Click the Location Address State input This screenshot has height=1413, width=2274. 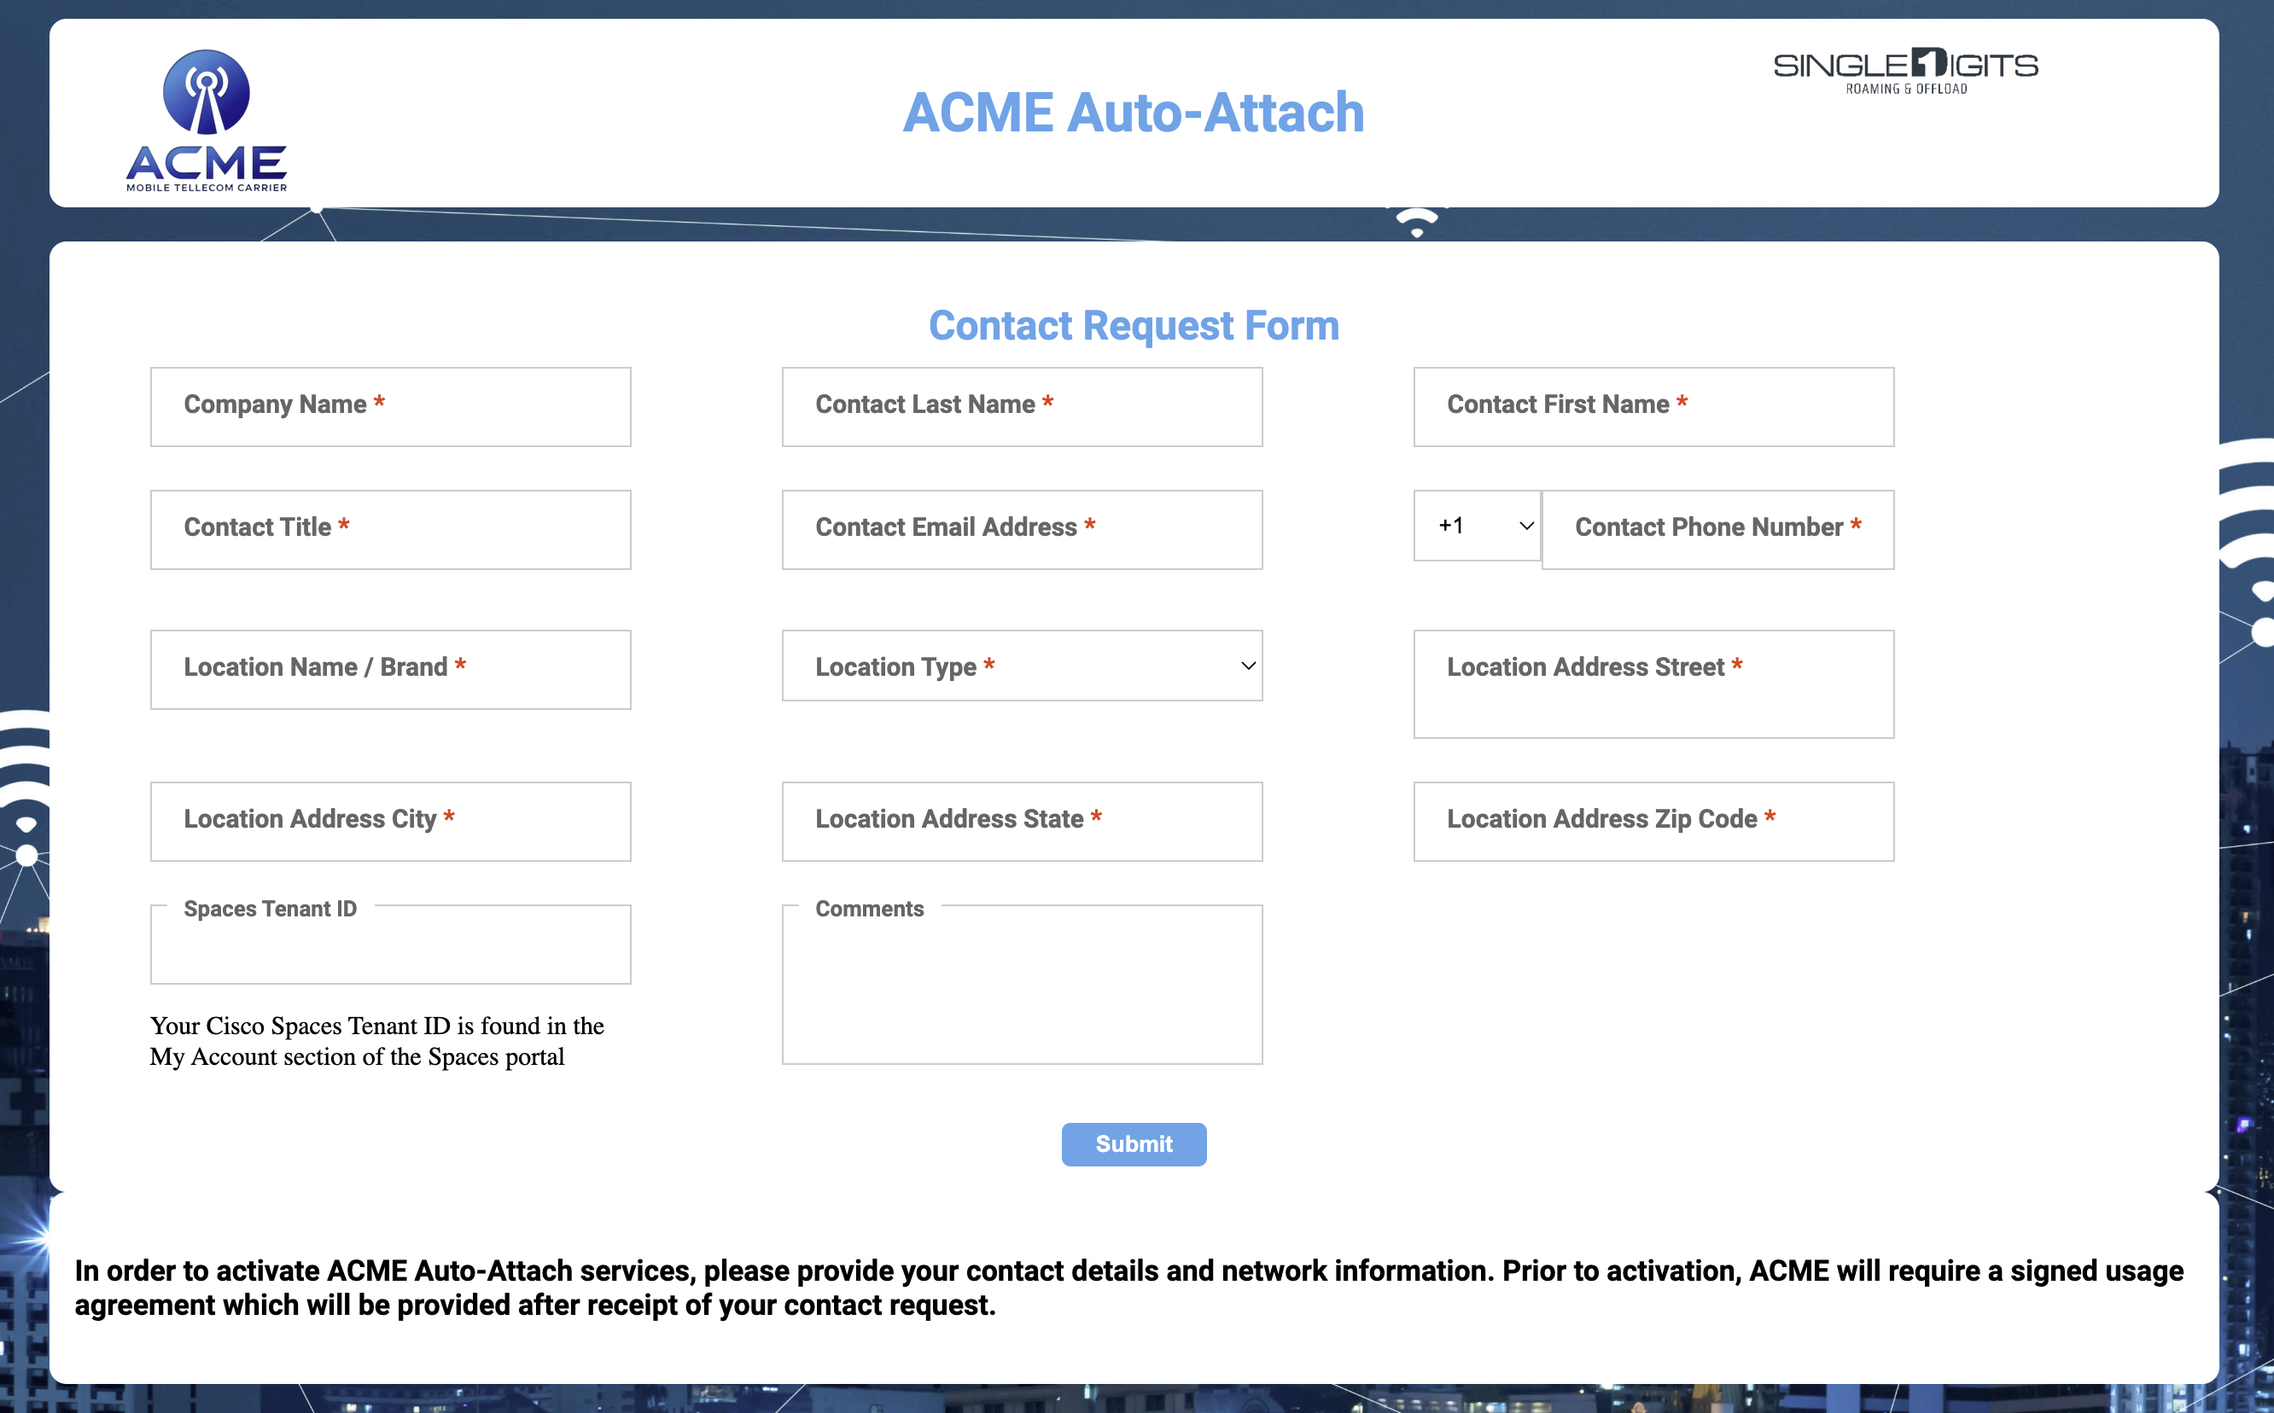(x=1022, y=822)
